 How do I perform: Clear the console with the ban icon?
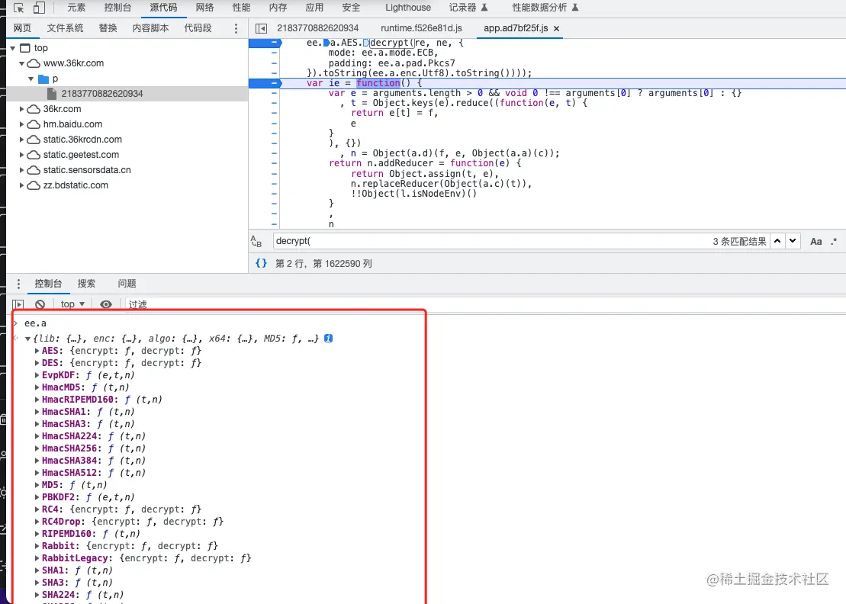point(40,304)
